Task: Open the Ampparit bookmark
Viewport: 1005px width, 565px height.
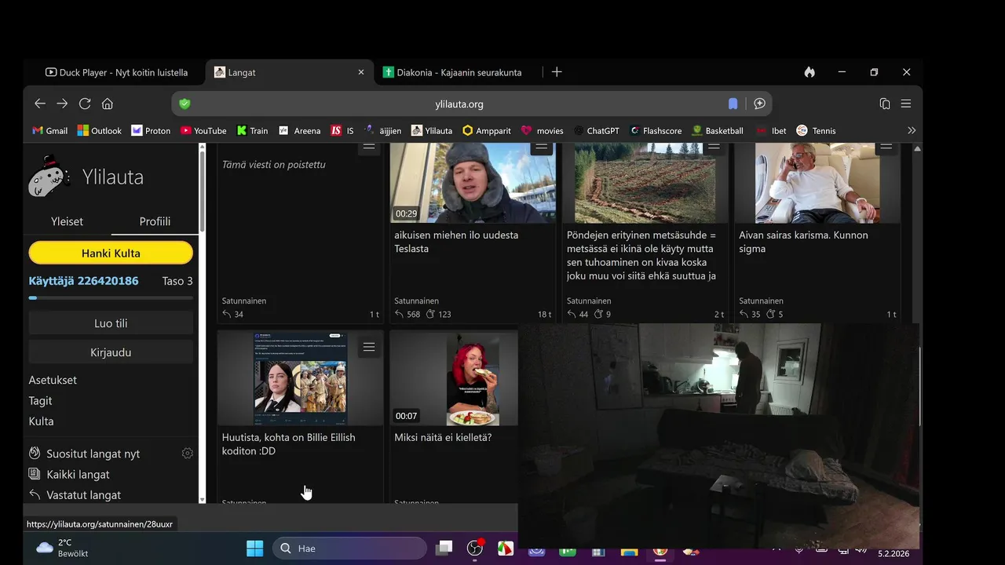Action: (487, 131)
